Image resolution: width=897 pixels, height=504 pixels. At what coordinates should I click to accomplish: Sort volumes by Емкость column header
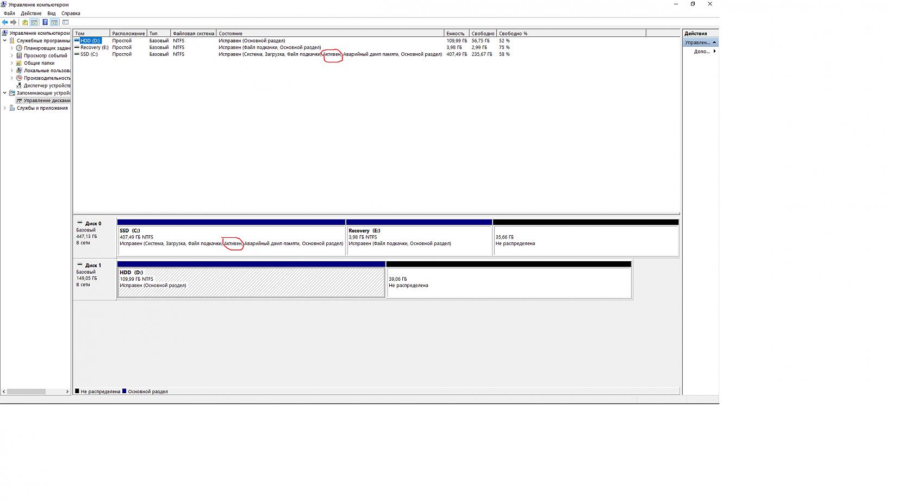click(456, 33)
